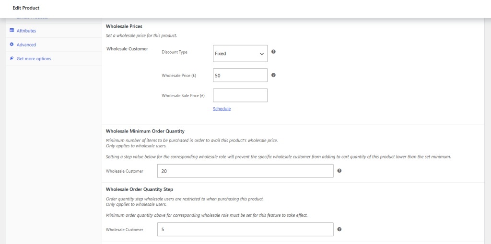Click the Schedule link under sale price

coord(222,109)
